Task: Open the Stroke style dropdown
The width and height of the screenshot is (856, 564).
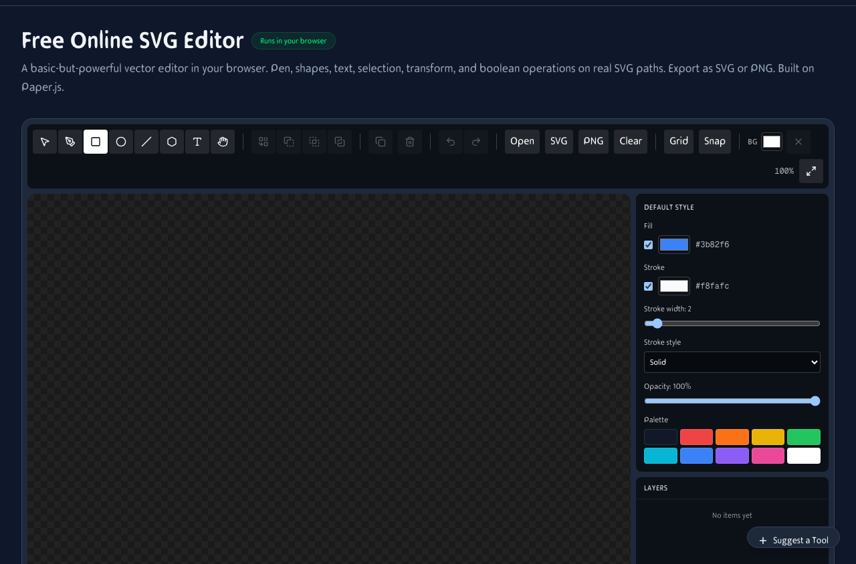Action: click(x=732, y=362)
